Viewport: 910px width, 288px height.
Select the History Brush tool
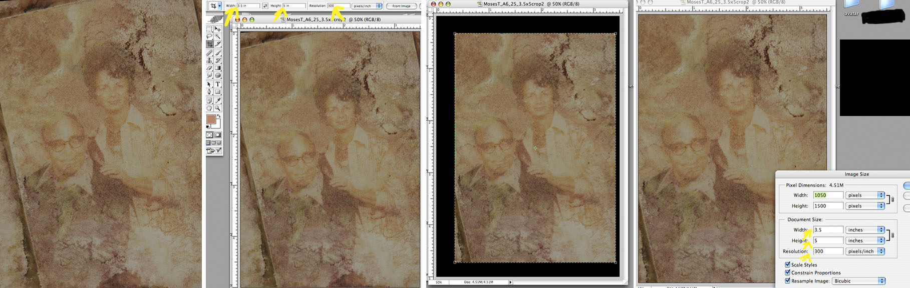(x=218, y=60)
